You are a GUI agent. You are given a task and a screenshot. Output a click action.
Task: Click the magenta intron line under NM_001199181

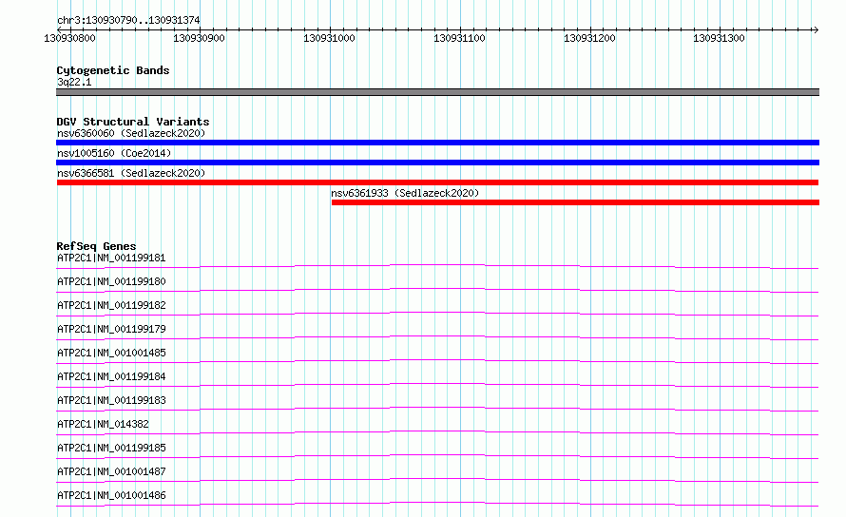coord(437,265)
